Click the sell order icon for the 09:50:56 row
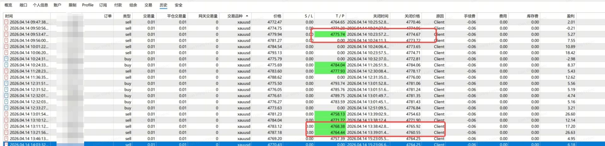The height and width of the screenshot is (146, 605). click(x=6, y=28)
